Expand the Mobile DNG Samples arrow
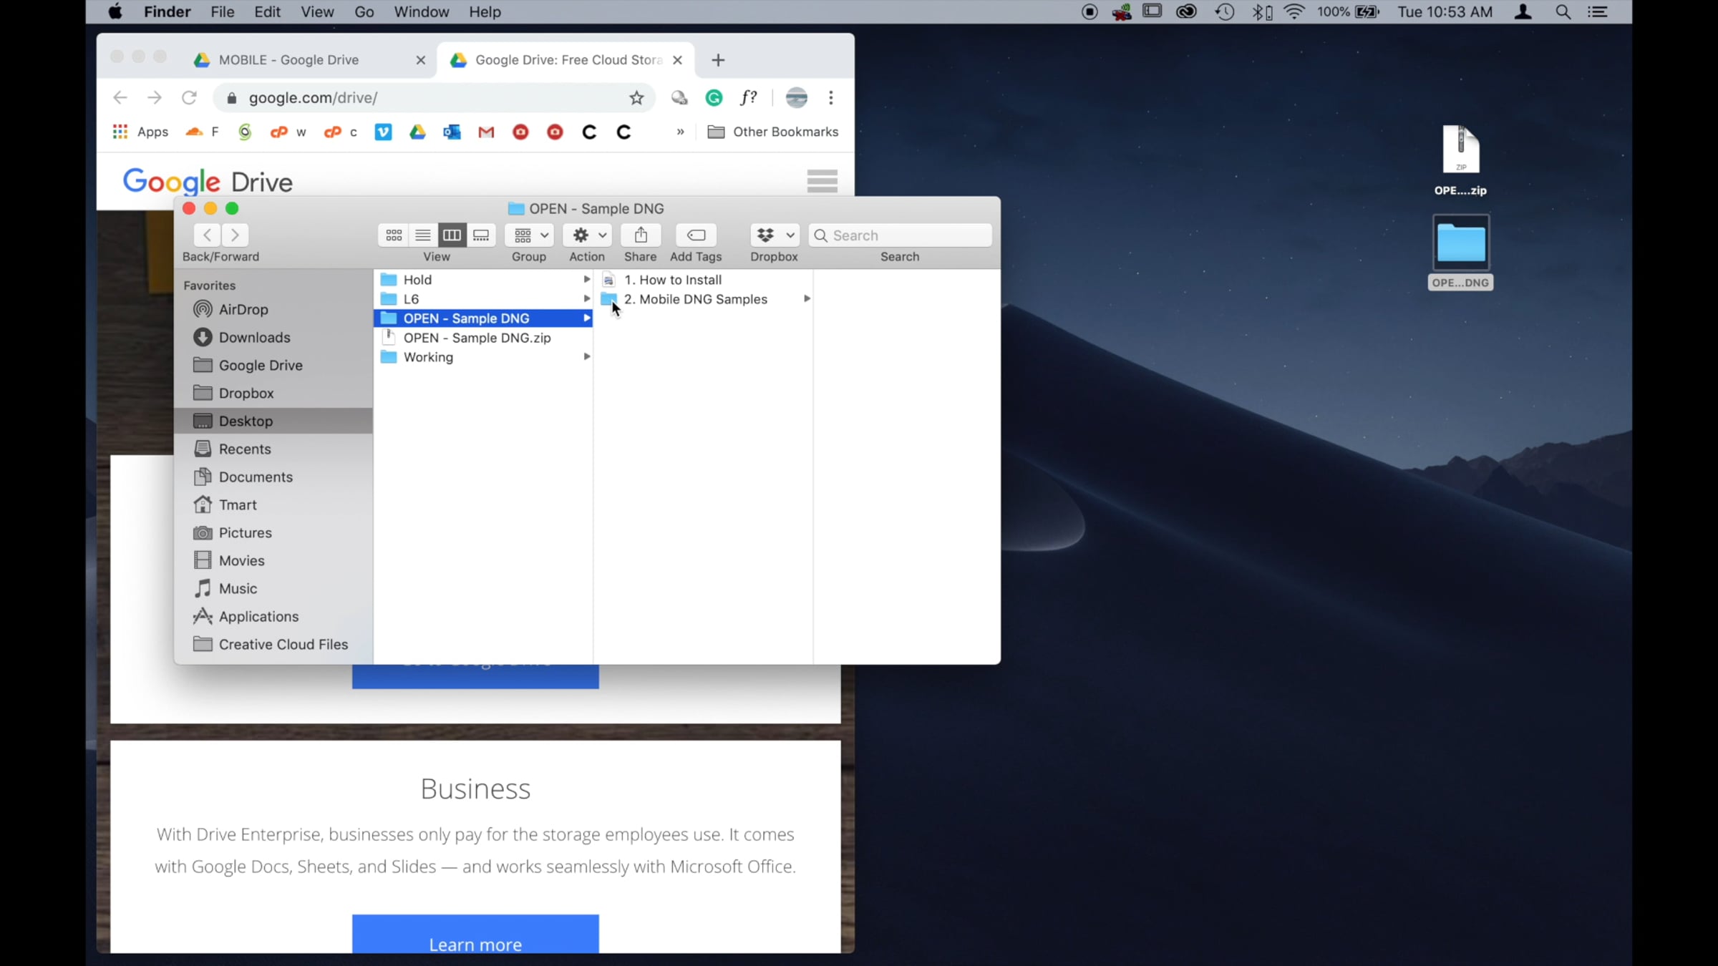This screenshot has height=966, width=1718. [x=807, y=299]
